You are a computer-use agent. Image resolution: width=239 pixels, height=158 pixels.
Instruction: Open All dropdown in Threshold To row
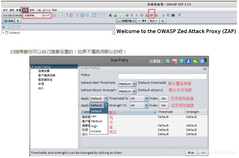(139, 99)
